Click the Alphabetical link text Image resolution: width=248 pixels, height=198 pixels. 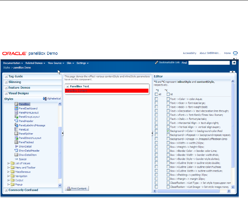click(54, 98)
